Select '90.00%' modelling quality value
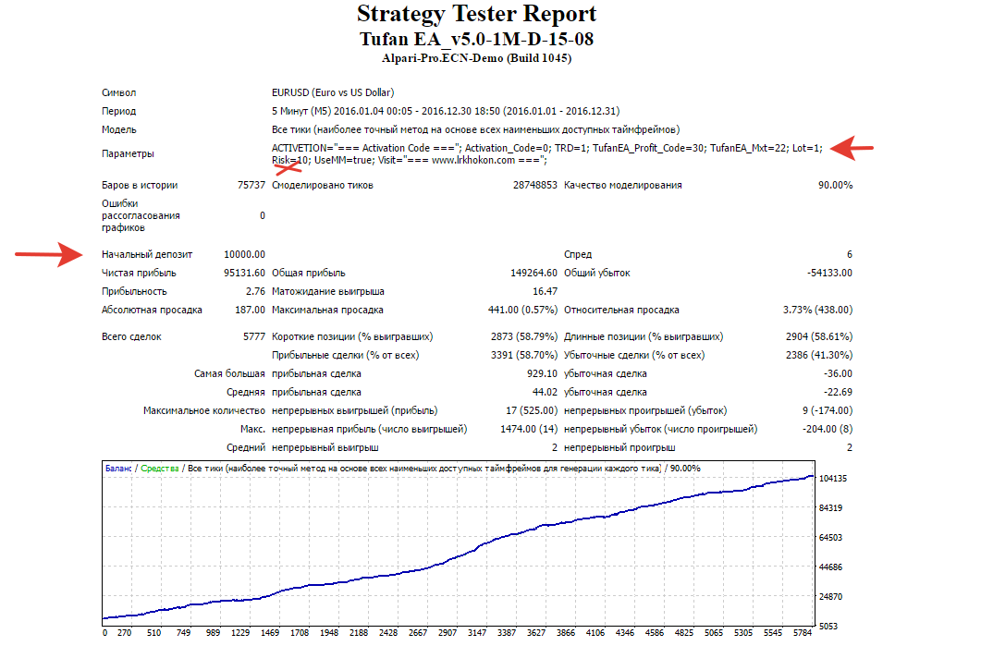Screen dimensions: 981x646 [x=835, y=185]
